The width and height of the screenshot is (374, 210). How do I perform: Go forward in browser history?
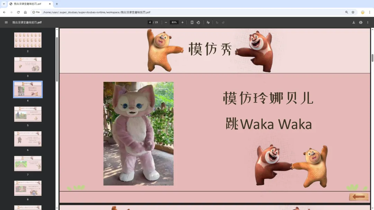(11, 12)
